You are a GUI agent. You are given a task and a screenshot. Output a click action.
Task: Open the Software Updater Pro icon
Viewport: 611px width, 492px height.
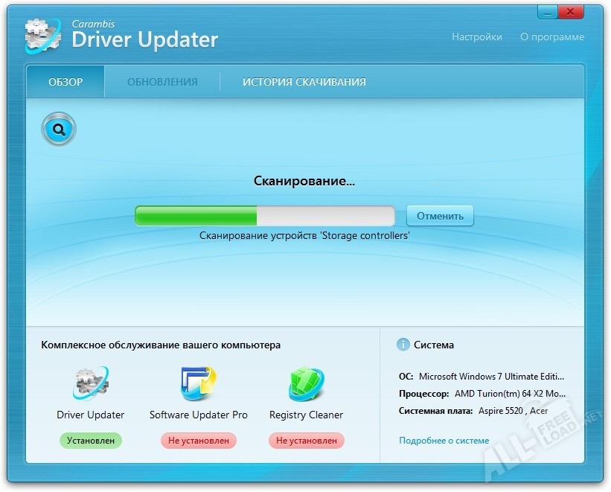tap(198, 384)
